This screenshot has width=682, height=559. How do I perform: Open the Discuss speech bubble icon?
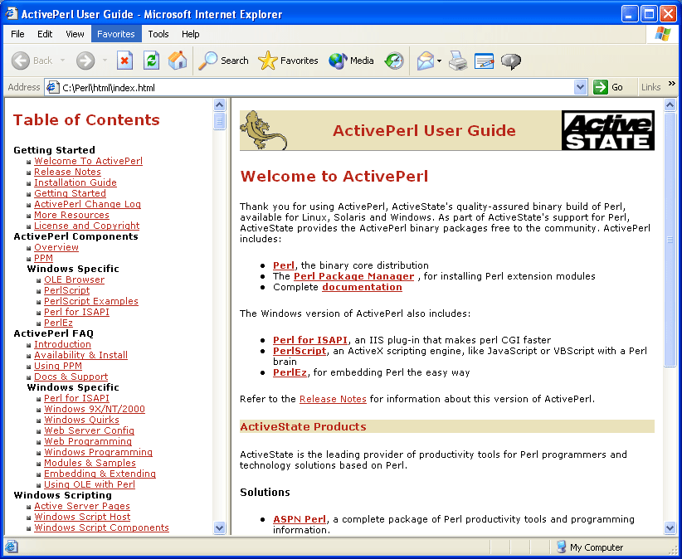(510, 61)
